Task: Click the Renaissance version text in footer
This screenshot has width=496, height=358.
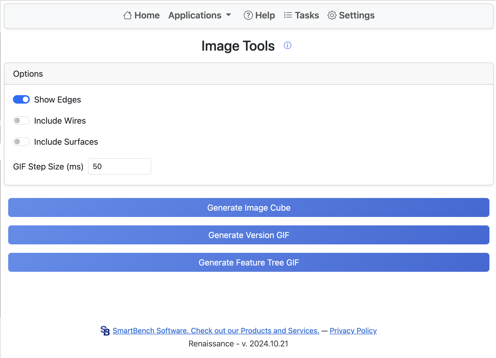Action: click(x=238, y=344)
